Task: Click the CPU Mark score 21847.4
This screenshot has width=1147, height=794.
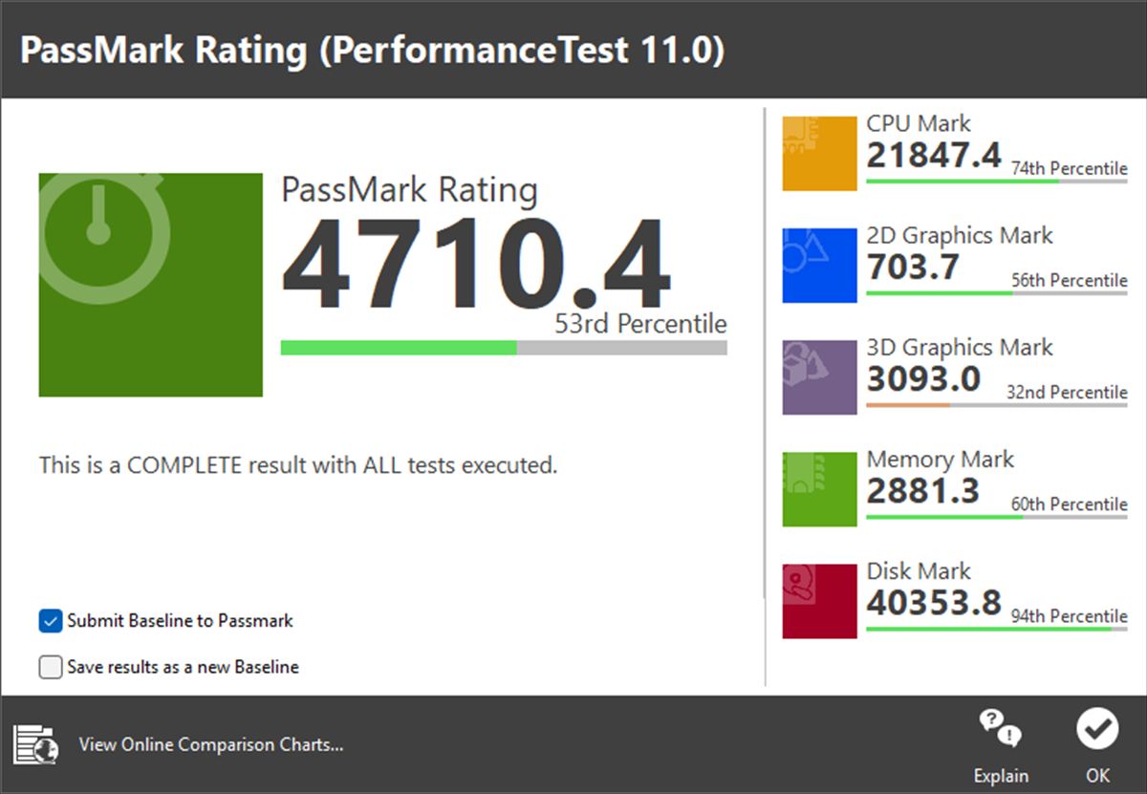Action: 933,155
